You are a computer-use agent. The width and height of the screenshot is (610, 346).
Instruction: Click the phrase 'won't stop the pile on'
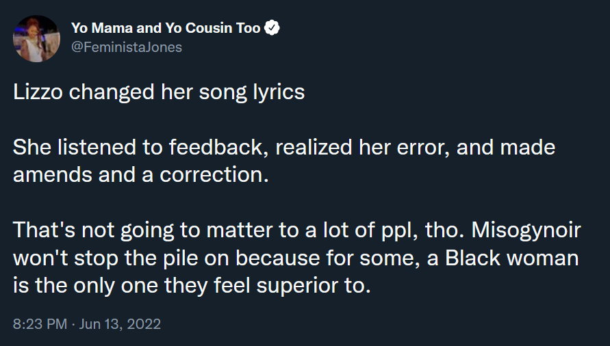(120, 258)
